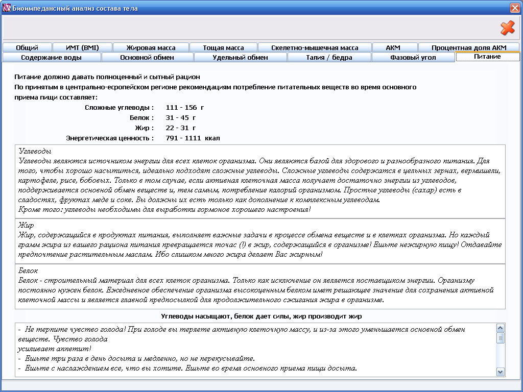Click the scrollbar thumb in advice list
523x392 pixels.
[x=500, y=338]
